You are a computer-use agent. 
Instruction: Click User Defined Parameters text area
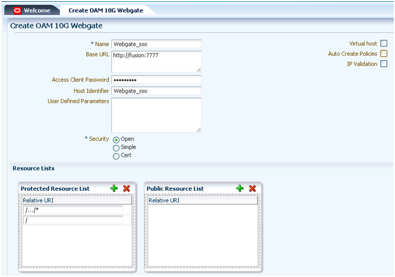point(157,115)
